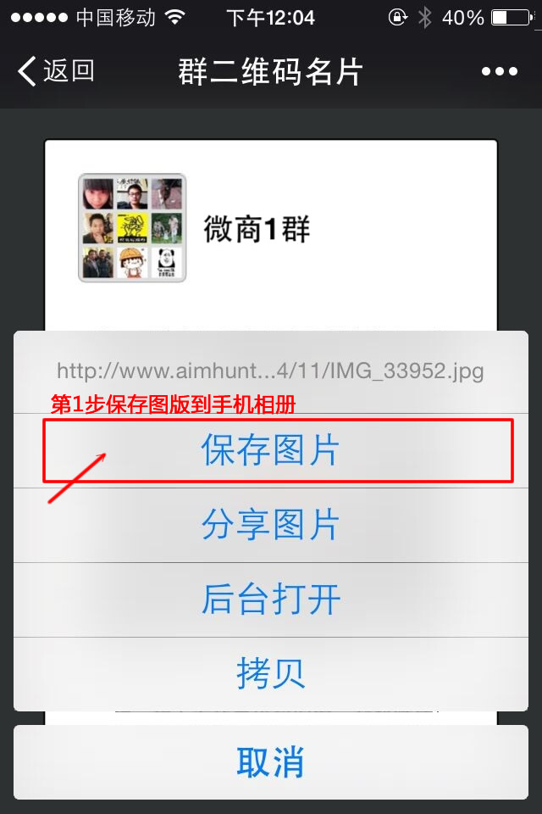
Task: Tap the aimhunt image URL text
Action: (270, 371)
